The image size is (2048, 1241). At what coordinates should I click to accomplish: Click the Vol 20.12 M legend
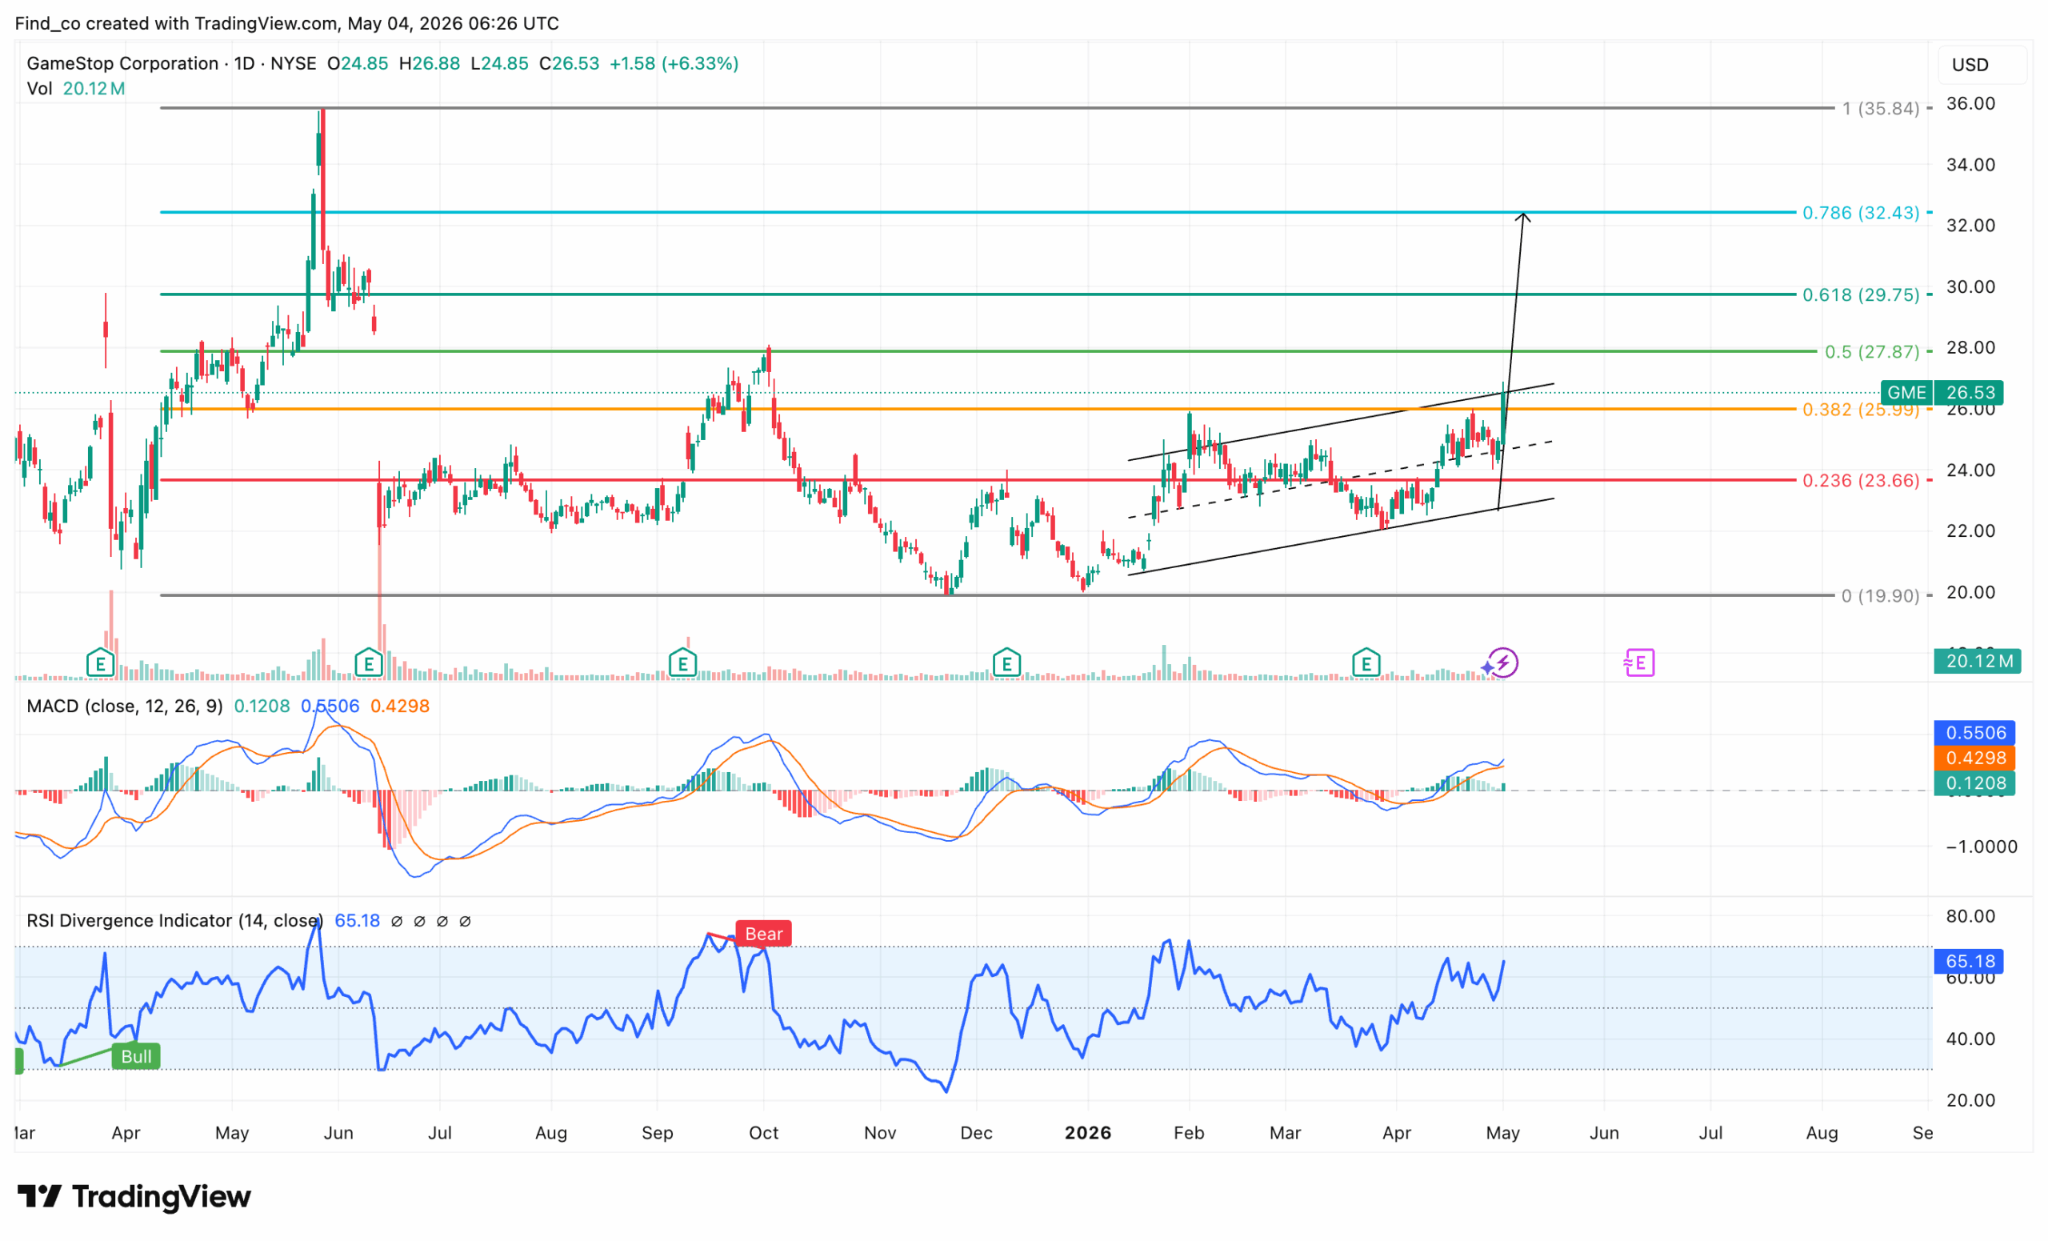[x=76, y=89]
